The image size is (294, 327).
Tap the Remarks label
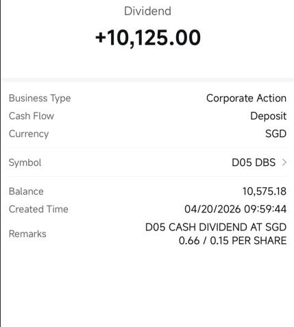(27, 234)
